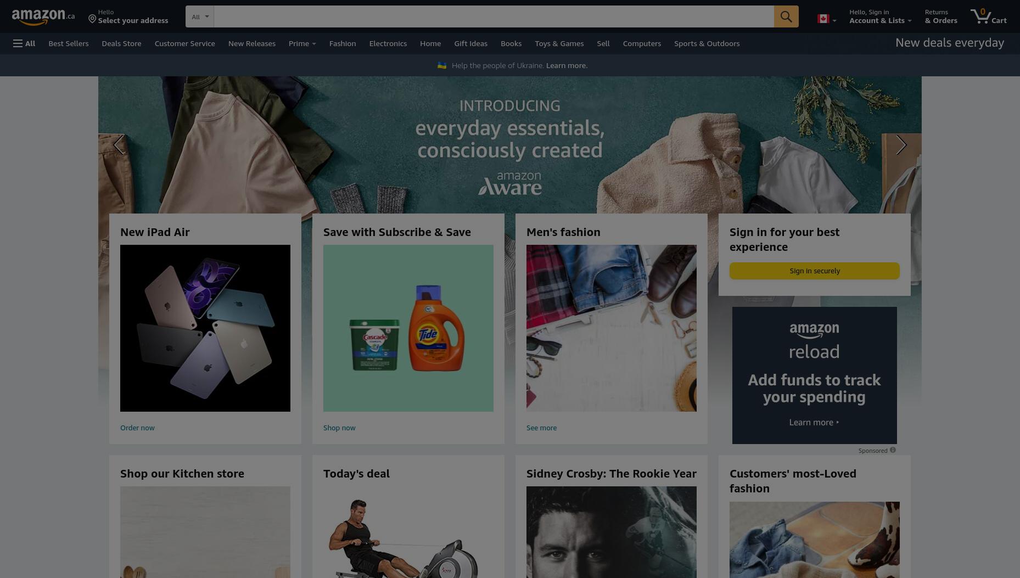Click Order now under New iPad Air
Screen dimensions: 1020x578
137,428
